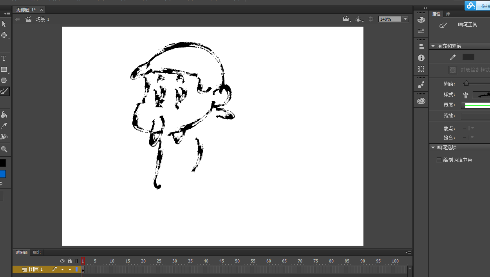The width and height of the screenshot is (490, 277).
Task: Collapse the 画笔选项 section
Action: click(x=433, y=148)
